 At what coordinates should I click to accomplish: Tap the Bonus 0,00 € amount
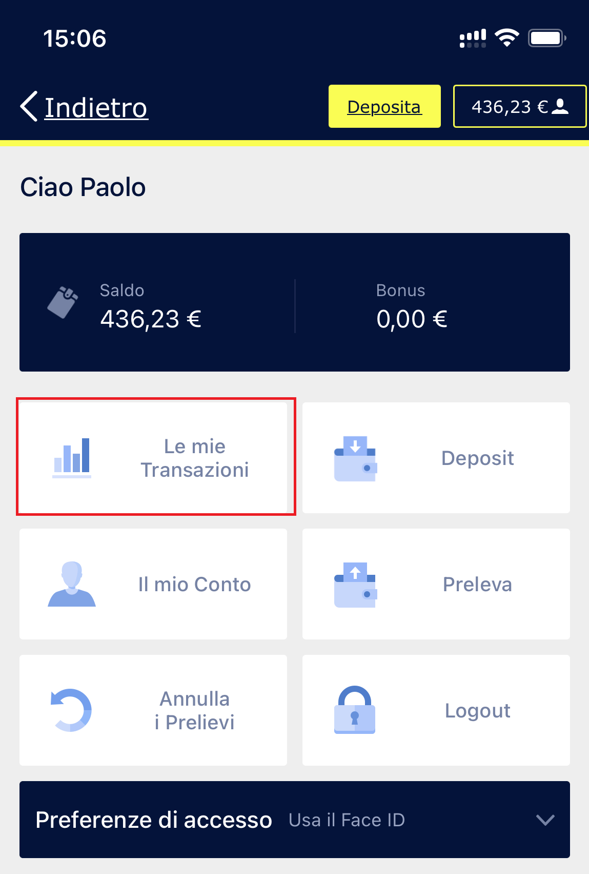pos(412,319)
